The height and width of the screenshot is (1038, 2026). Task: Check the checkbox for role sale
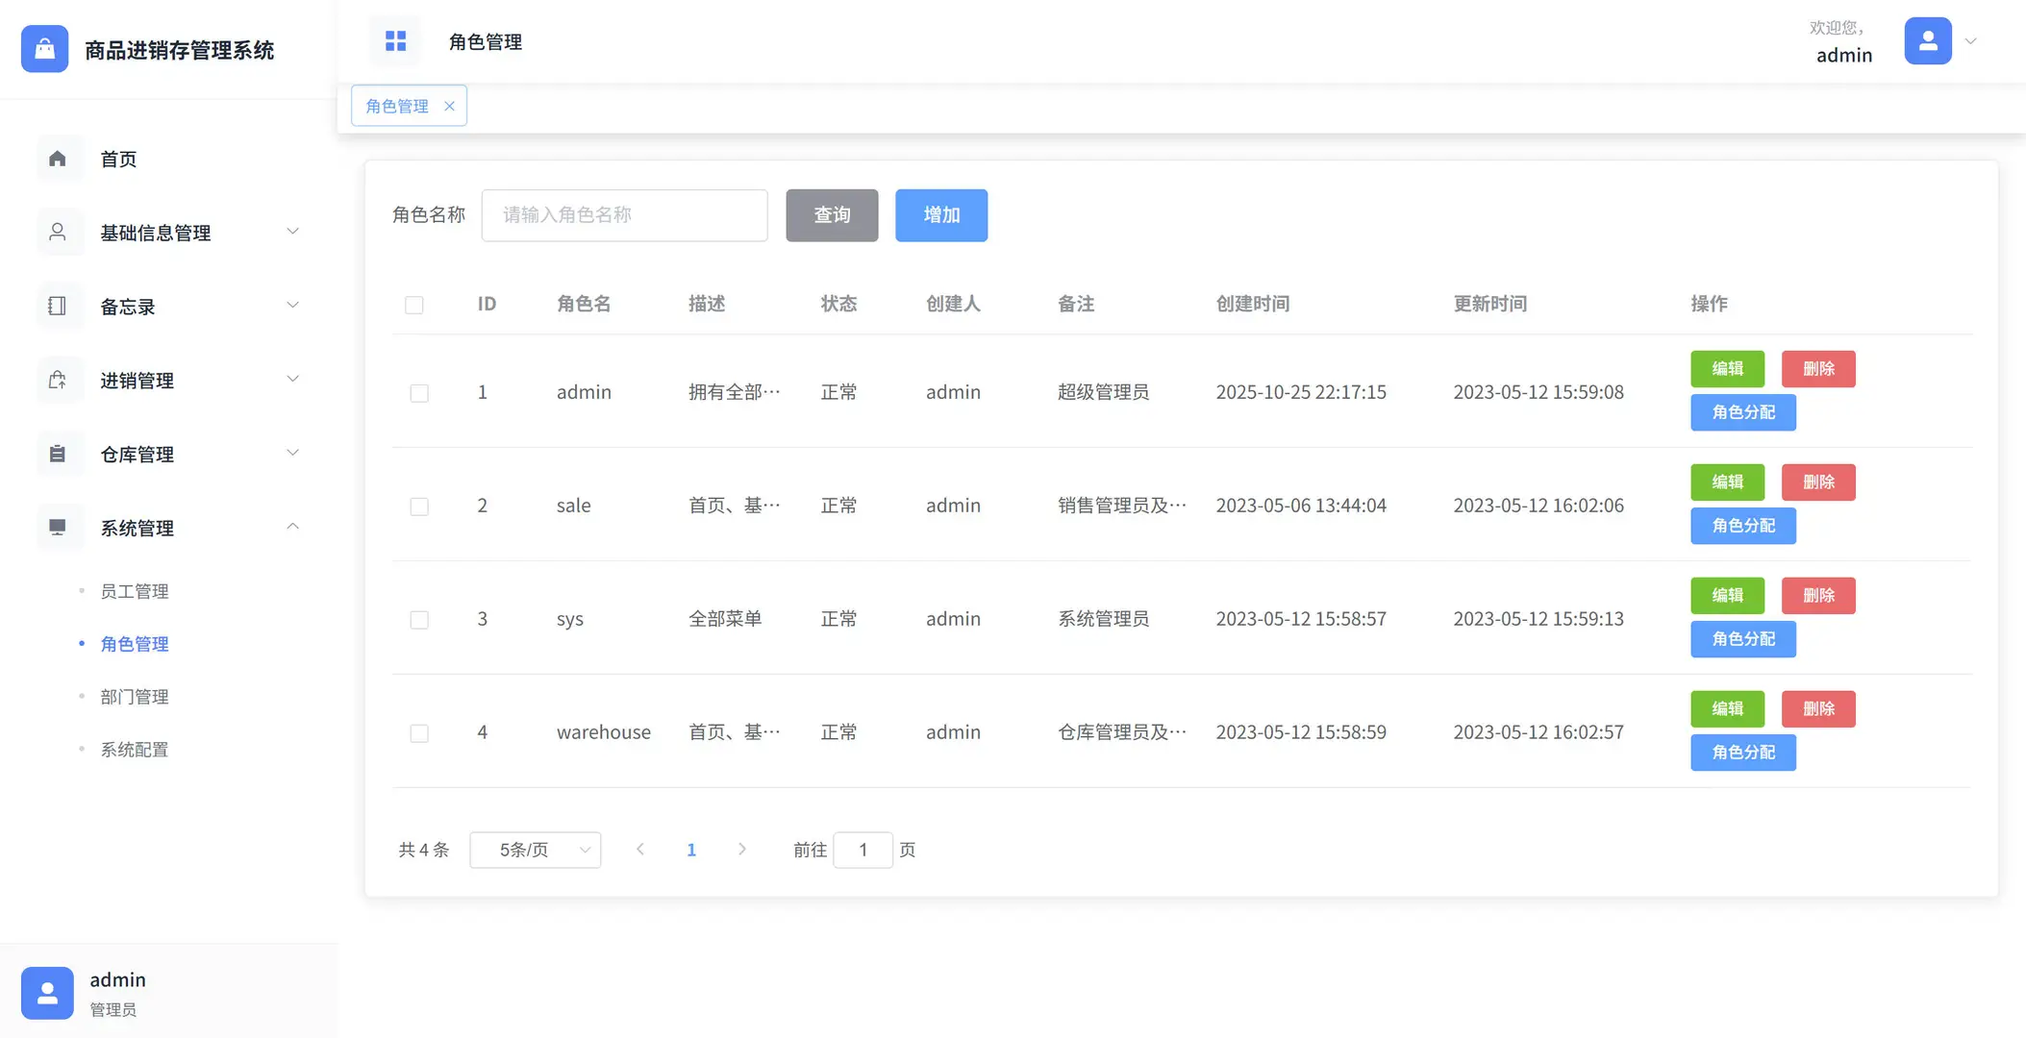pos(418,506)
